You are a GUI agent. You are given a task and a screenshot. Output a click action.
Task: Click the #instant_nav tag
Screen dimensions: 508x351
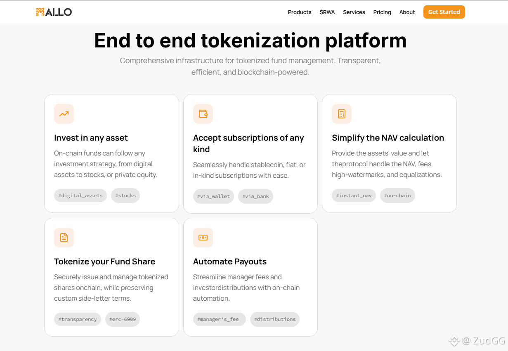(354, 196)
